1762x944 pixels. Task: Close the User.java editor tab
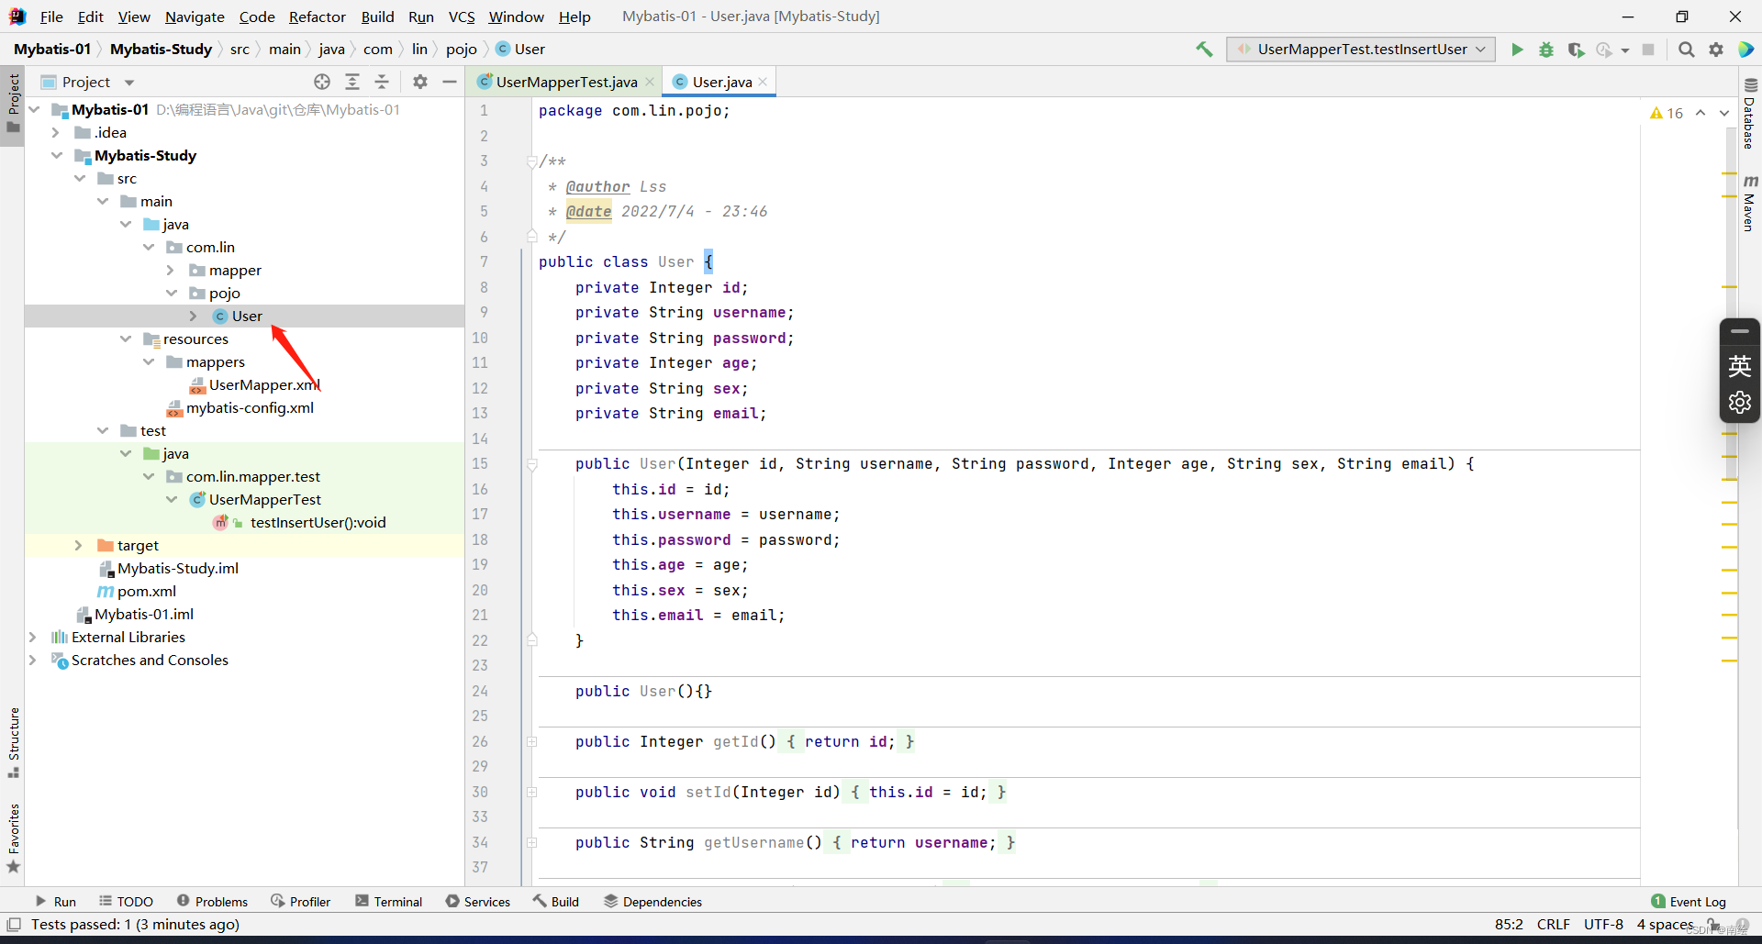(x=763, y=82)
